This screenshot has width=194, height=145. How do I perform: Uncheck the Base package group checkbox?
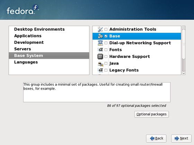pos(106,36)
